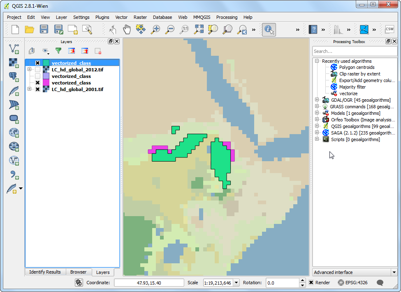
Task: Uncheck visibility of the green vectorized_class layer
Action: 37,63
